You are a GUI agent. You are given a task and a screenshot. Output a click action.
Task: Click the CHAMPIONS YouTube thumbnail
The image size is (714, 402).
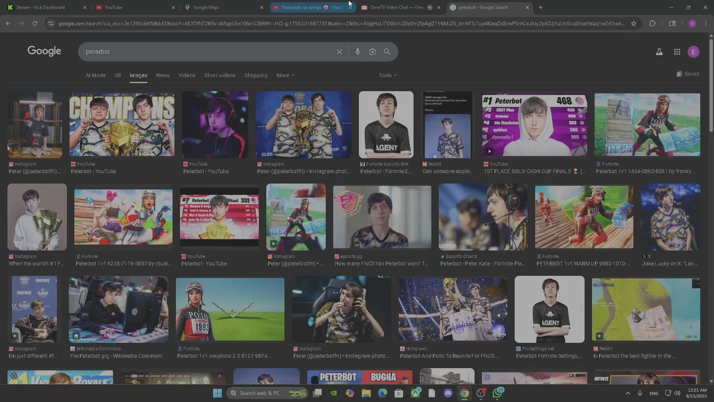[122, 125]
